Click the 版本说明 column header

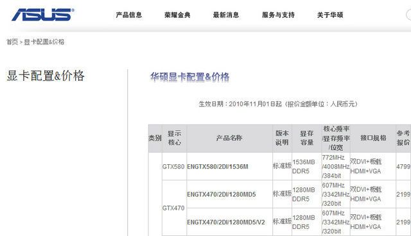point(282,138)
